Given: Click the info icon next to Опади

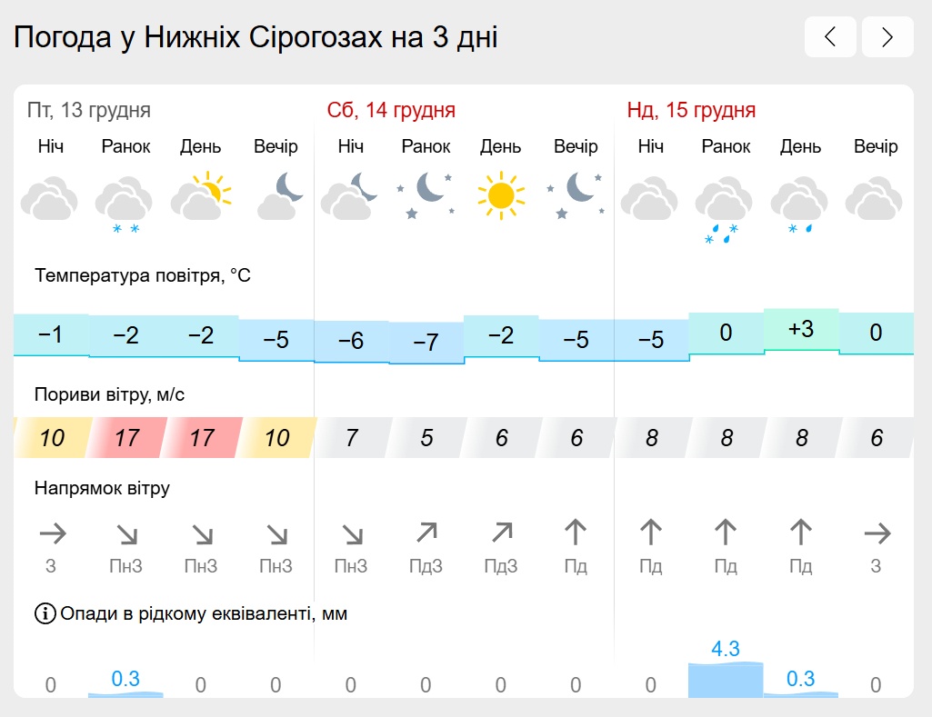Looking at the screenshot, I should pyautogui.click(x=45, y=613).
